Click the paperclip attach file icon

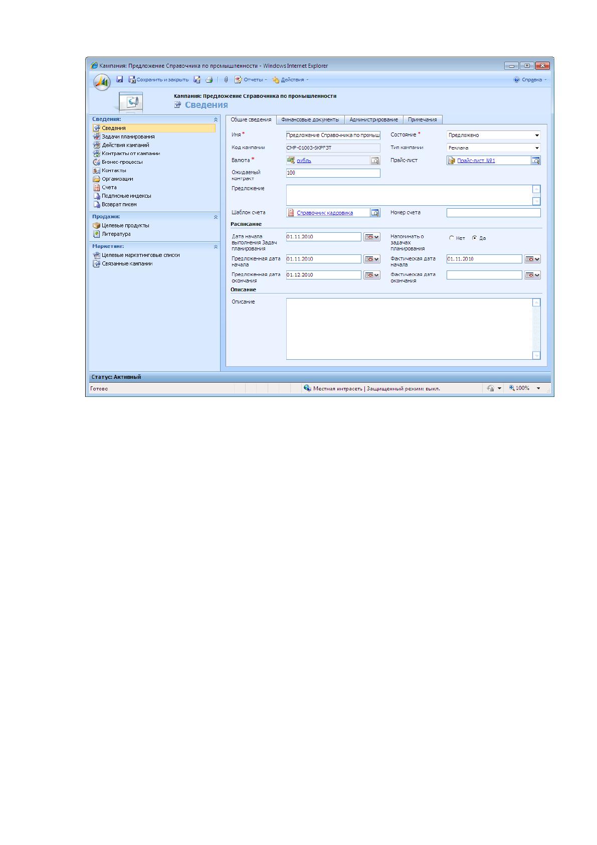pos(226,79)
